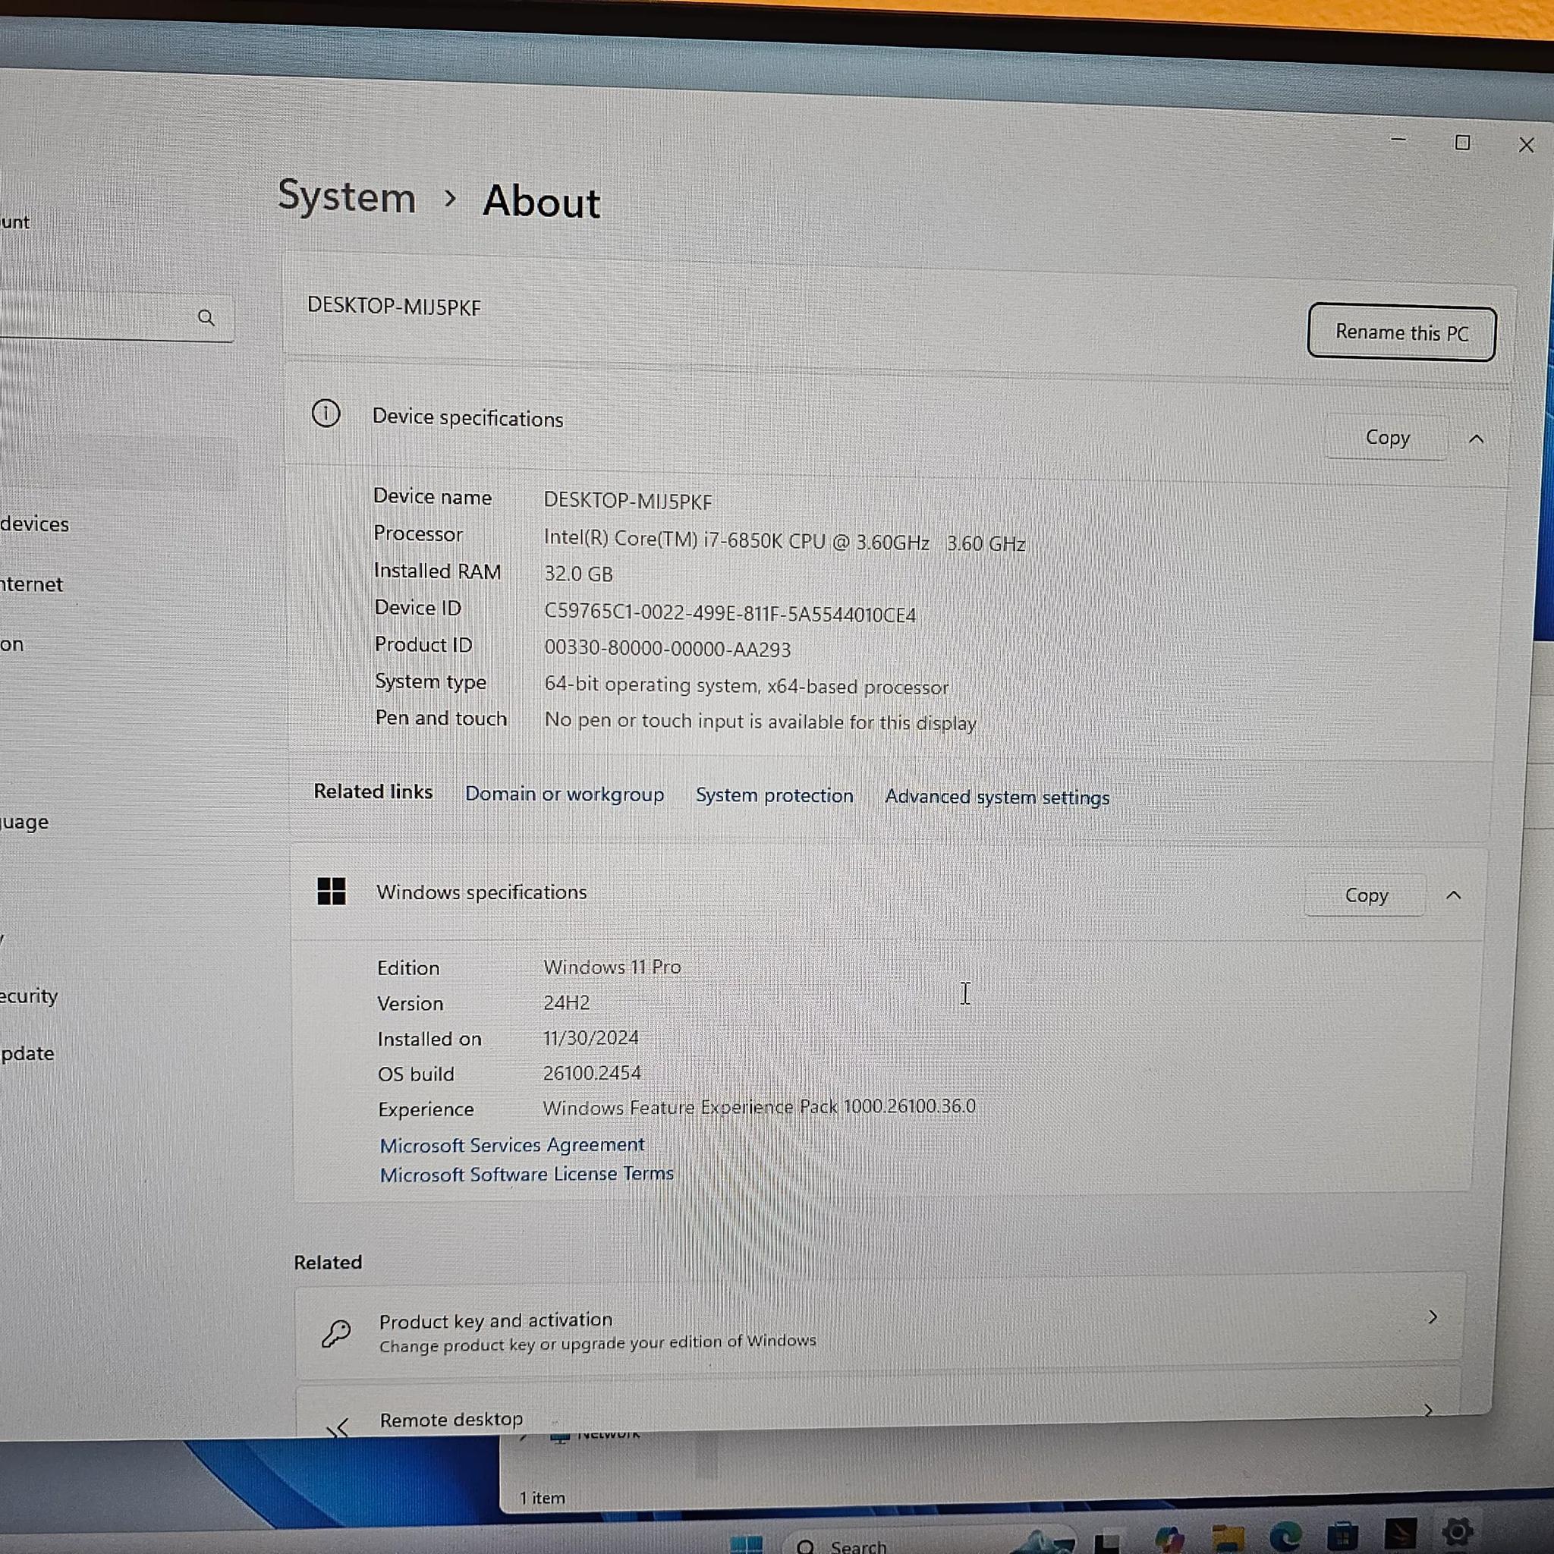Image resolution: width=1554 pixels, height=1554 pixels.
Task: Minimize the Settings window
Action: (1398, 139)
